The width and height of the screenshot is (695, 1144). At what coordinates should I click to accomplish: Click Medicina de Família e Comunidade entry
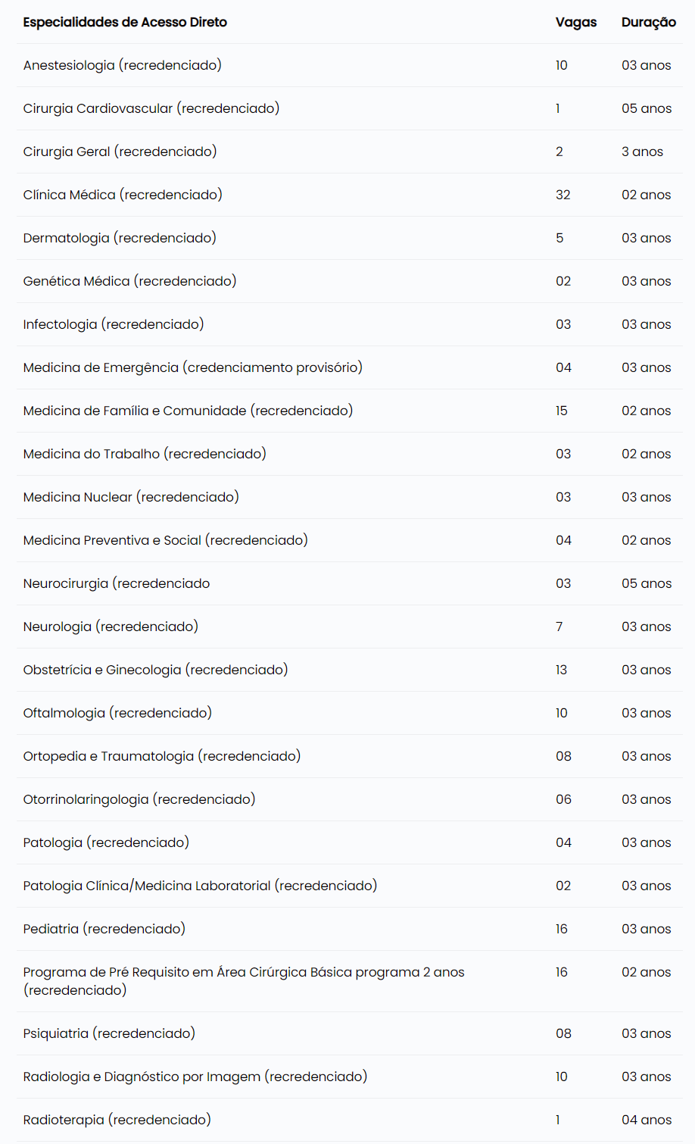tap(188, 411)
